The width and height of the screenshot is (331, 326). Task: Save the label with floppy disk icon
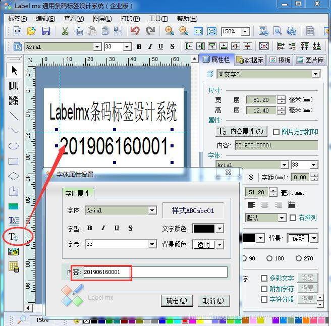(46, 31)
